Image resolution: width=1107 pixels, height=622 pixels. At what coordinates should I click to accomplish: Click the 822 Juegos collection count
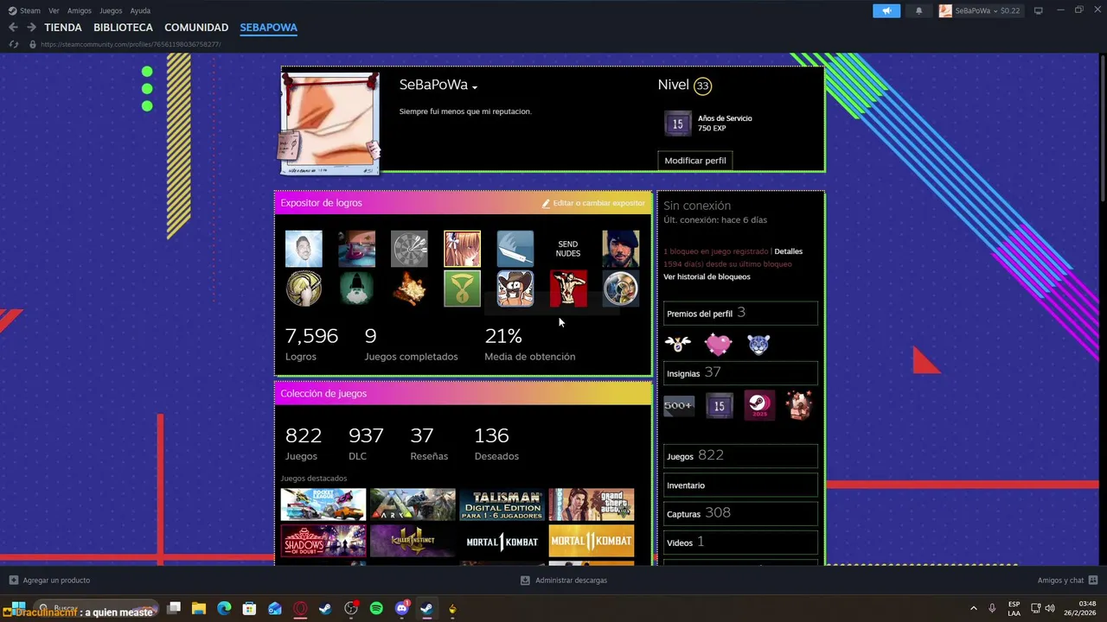pyautogui.click(x=304, y=443)
